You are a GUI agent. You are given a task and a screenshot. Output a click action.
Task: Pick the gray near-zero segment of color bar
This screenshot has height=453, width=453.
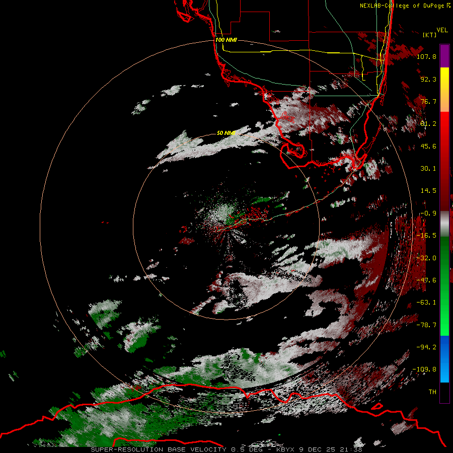[x=444, y=223]
